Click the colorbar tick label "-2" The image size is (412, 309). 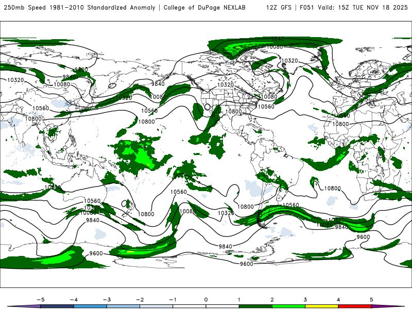(140, 300)
